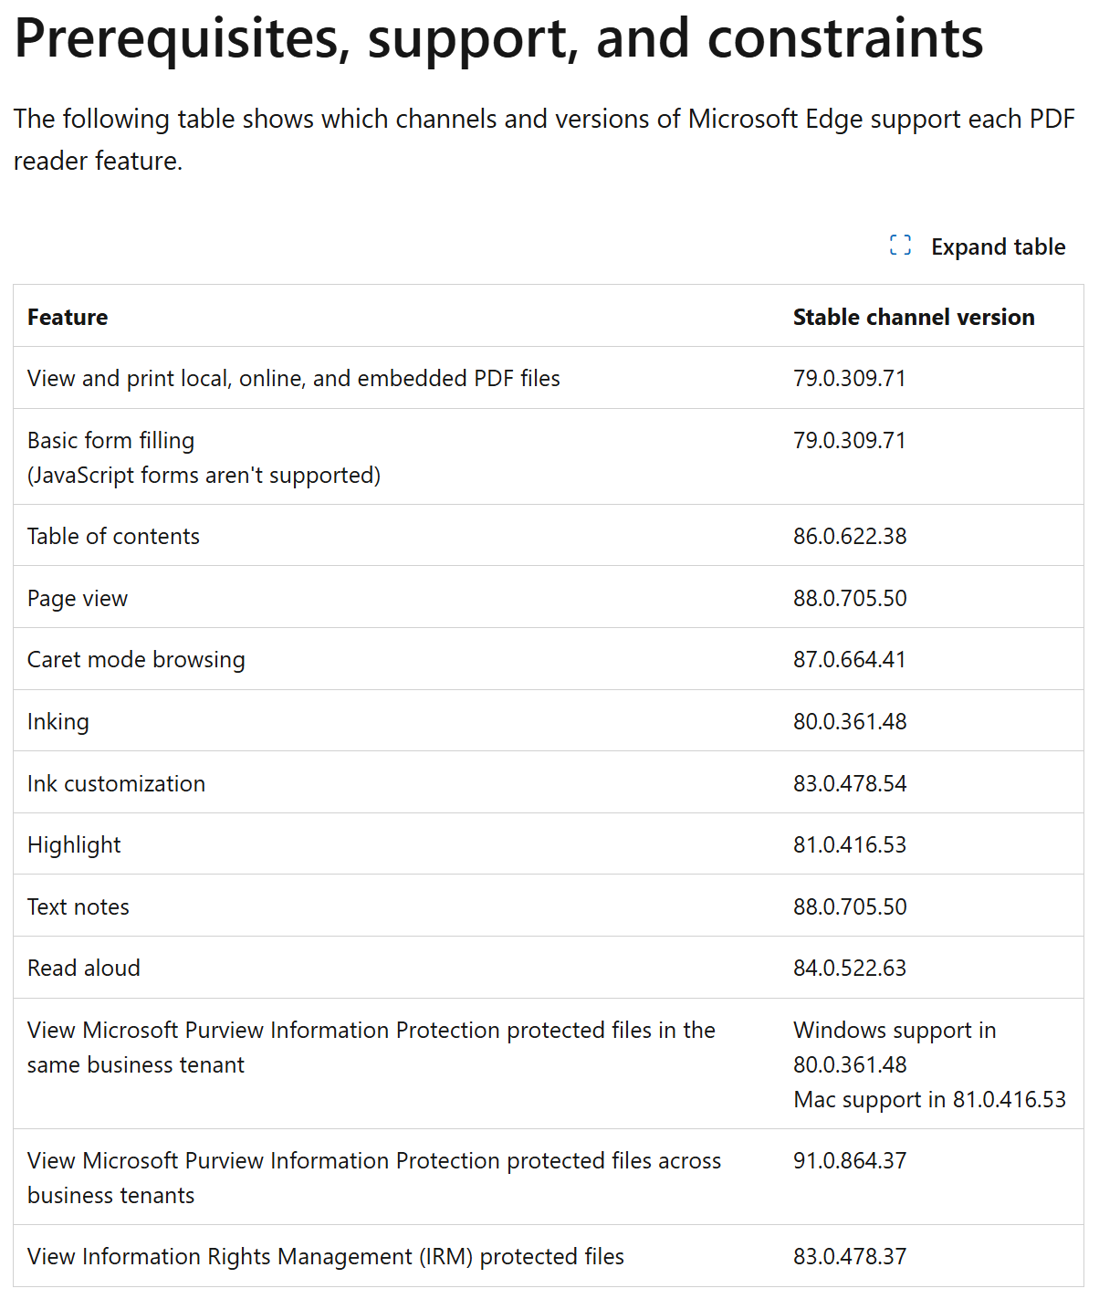Click the "Text notes" feature cell
This screenshot has height=1299, width=1099.
(x=78, y=907)
